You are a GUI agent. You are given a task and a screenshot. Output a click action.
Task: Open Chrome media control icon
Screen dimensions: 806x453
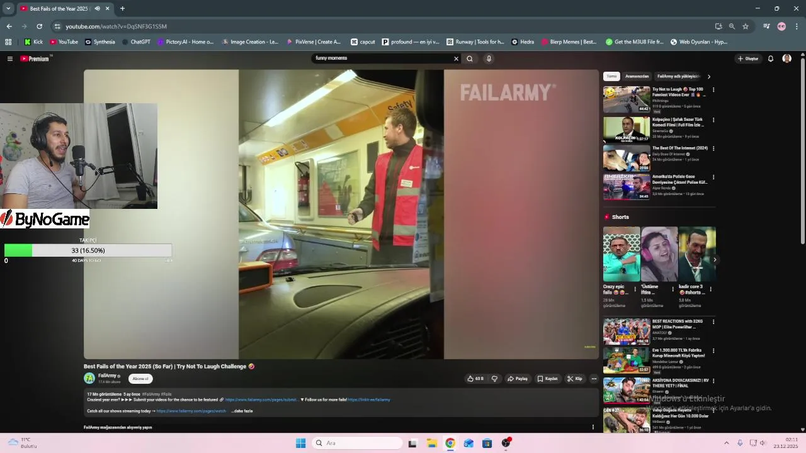click(766, 26)
